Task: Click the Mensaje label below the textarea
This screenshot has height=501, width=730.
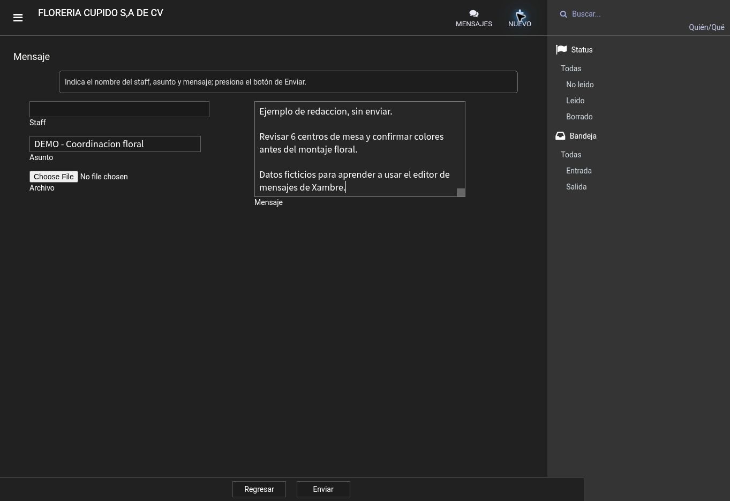Action: tap(268, 202)
